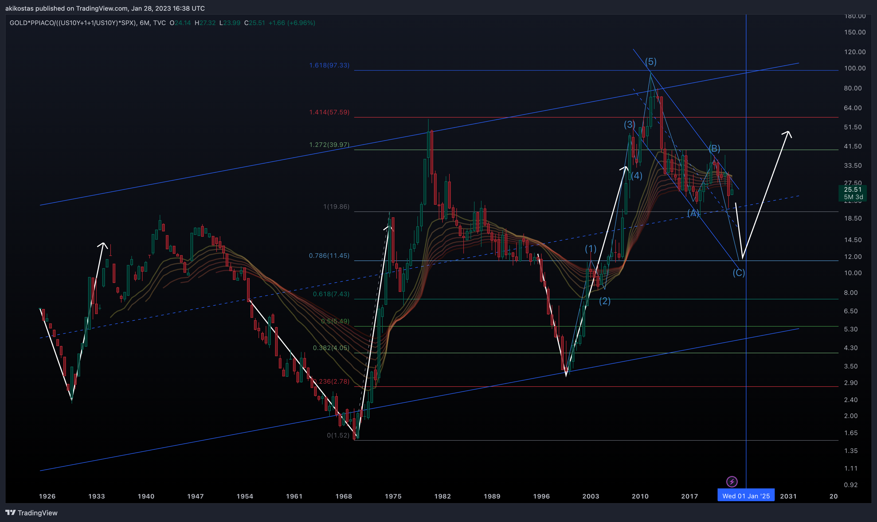This screenshot has width=877, height=522.
Task: Click the 2.00 price axis label
Action: click(x=851, y=416)
